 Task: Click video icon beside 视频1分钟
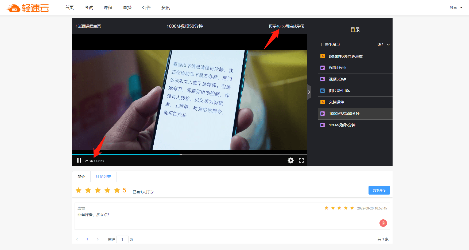[323, 68]
